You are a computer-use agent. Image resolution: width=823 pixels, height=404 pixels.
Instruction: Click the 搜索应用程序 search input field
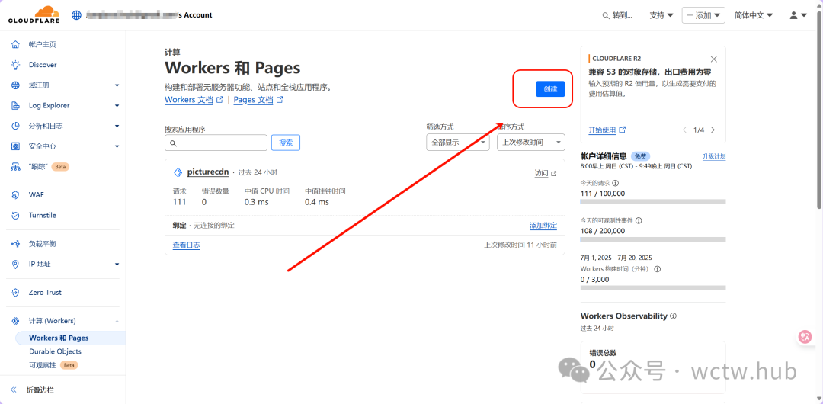pos(216,143)
